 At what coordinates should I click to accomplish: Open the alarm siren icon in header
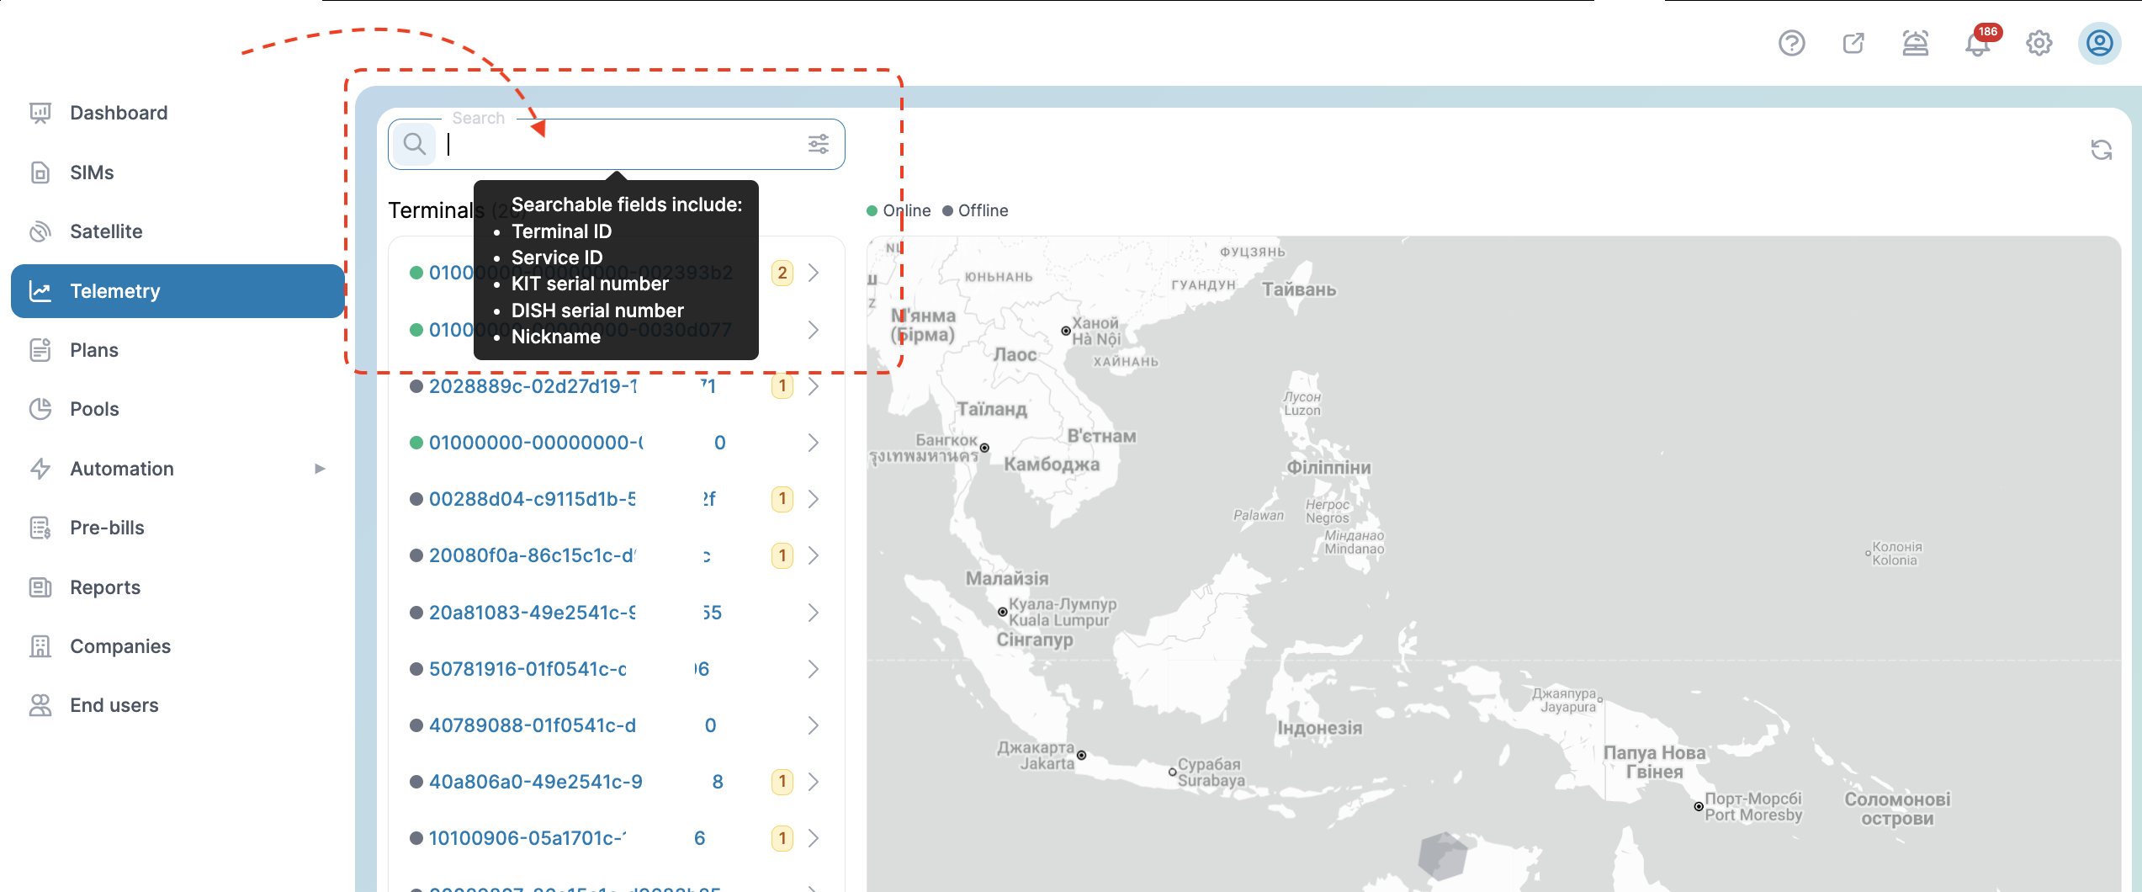(1915, 43)
